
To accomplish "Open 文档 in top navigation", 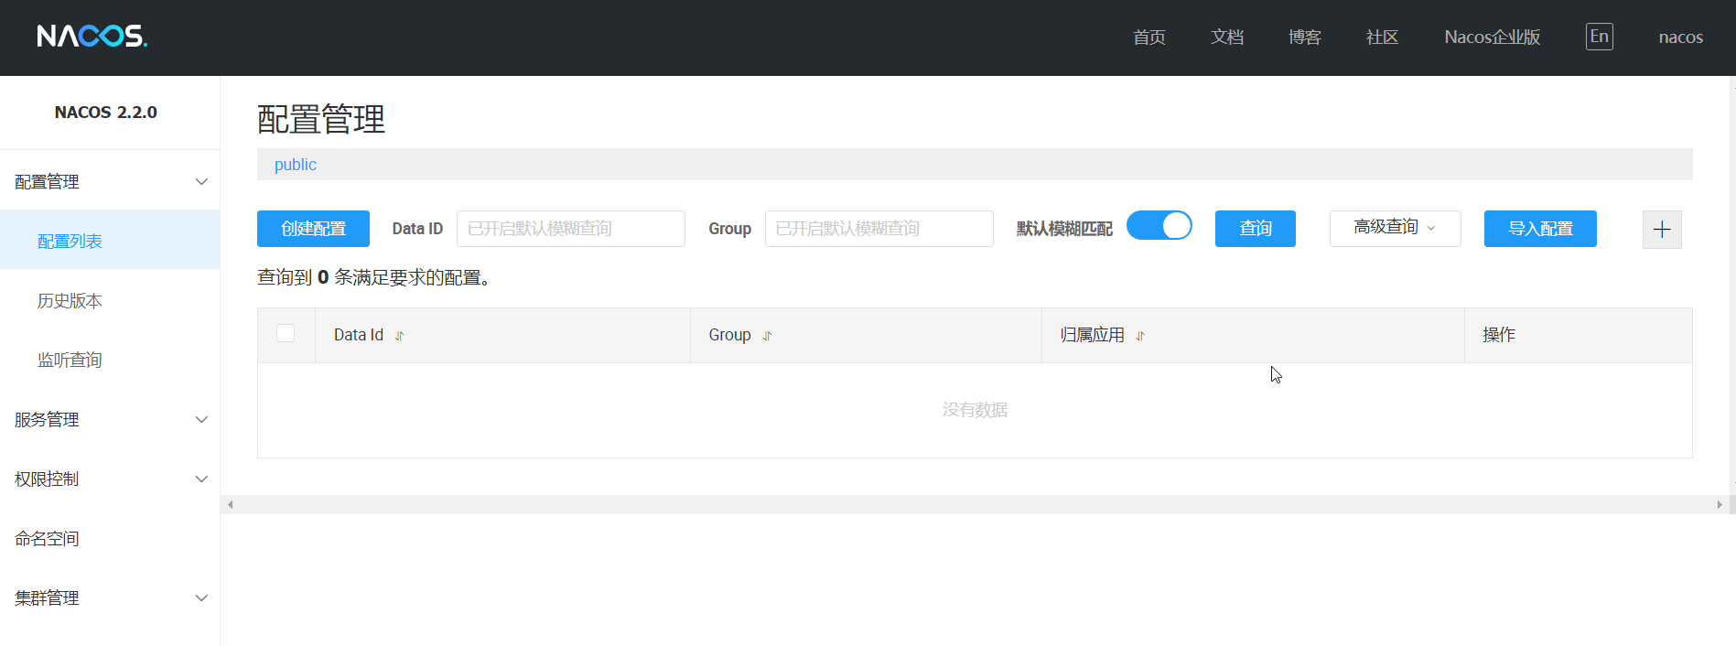I will (1227, 38).
